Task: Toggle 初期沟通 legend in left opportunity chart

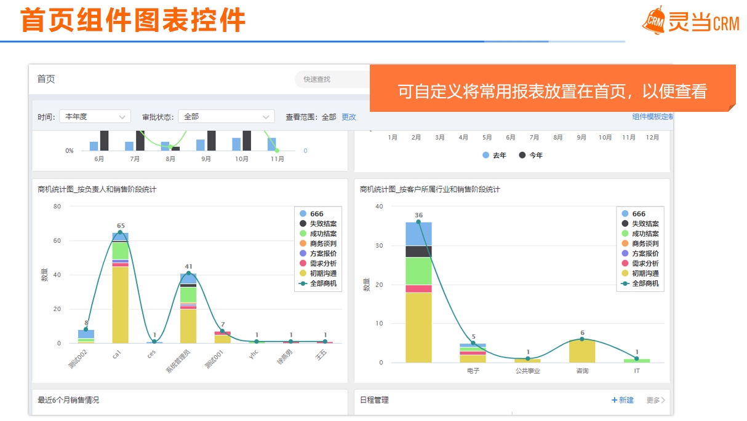Action: pyautogui.click(x=318, y=273)
